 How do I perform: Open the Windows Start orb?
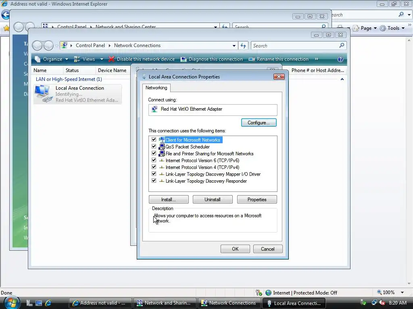12,303
